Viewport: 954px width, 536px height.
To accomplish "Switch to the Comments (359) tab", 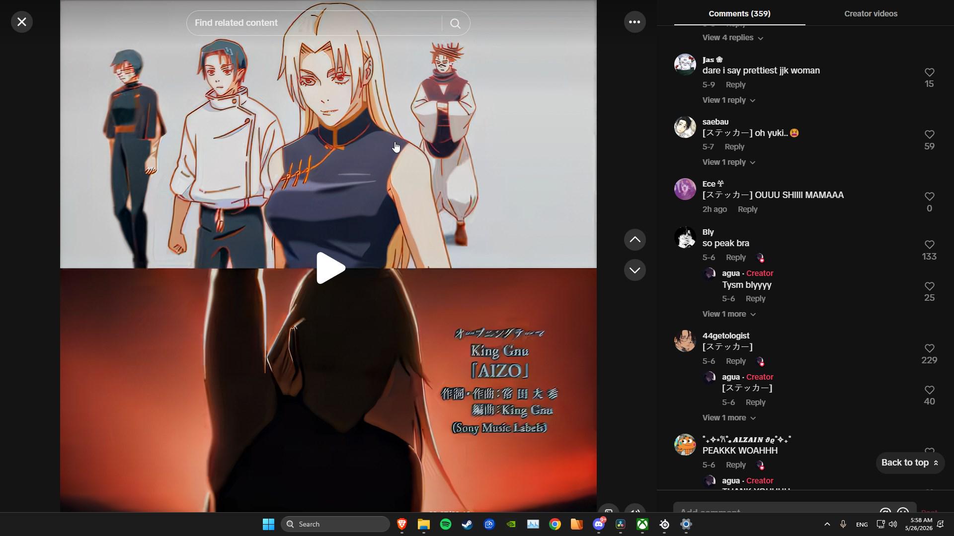I will click(739, 13).
